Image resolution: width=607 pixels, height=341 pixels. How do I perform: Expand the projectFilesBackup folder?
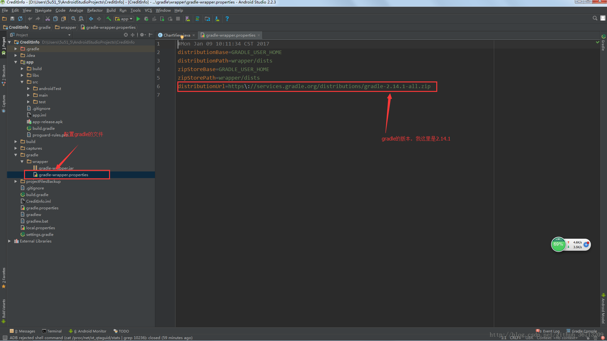point(16,182)
